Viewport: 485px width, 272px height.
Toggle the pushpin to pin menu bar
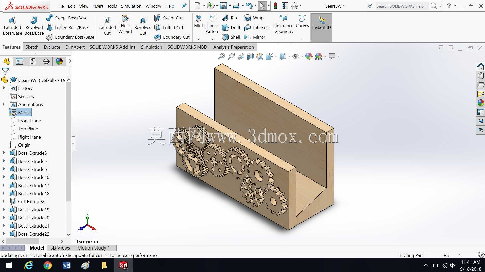pos(184,6)
